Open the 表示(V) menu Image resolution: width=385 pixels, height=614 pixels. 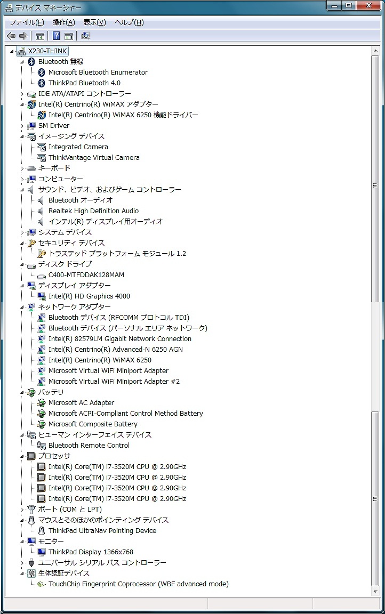tap(94, 22)
